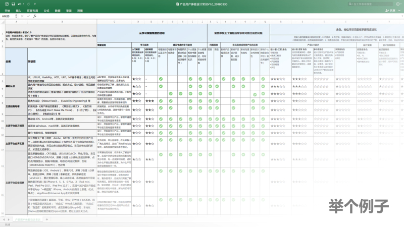The width and height of the screenshot is (404, 227).
Task: Open the 数据 ribbon tab
Action: pyautogui.click(x=58, y=11)
